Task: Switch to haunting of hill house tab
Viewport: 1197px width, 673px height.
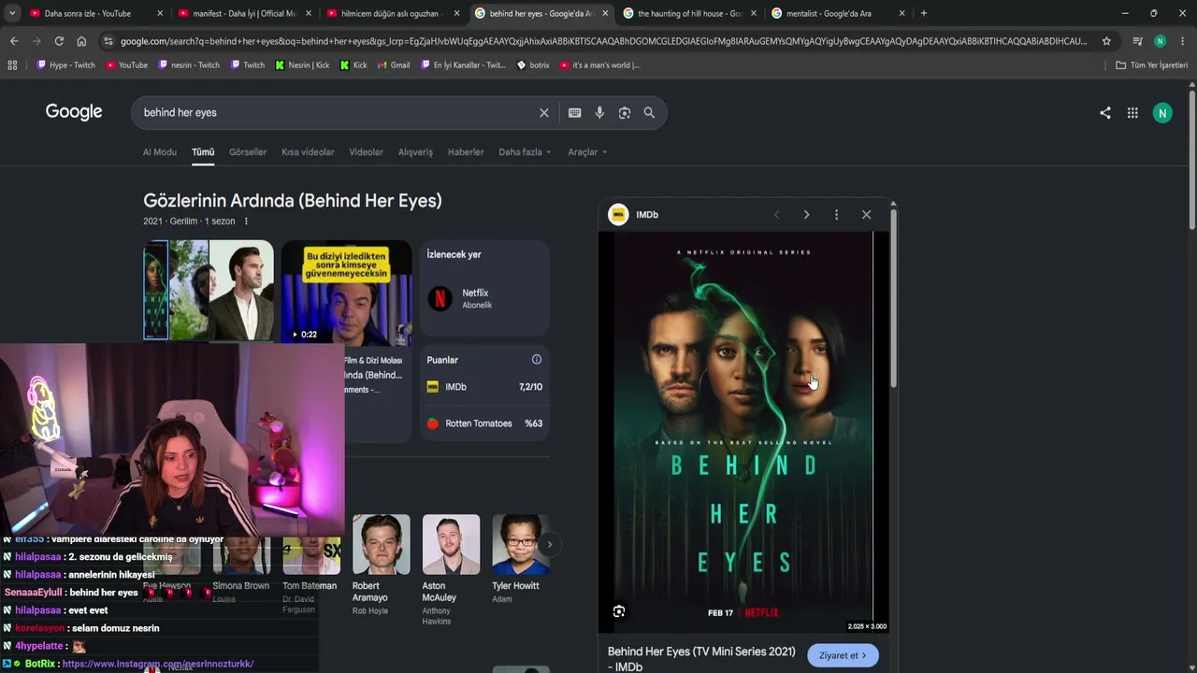Action: (x=690, y=13)
